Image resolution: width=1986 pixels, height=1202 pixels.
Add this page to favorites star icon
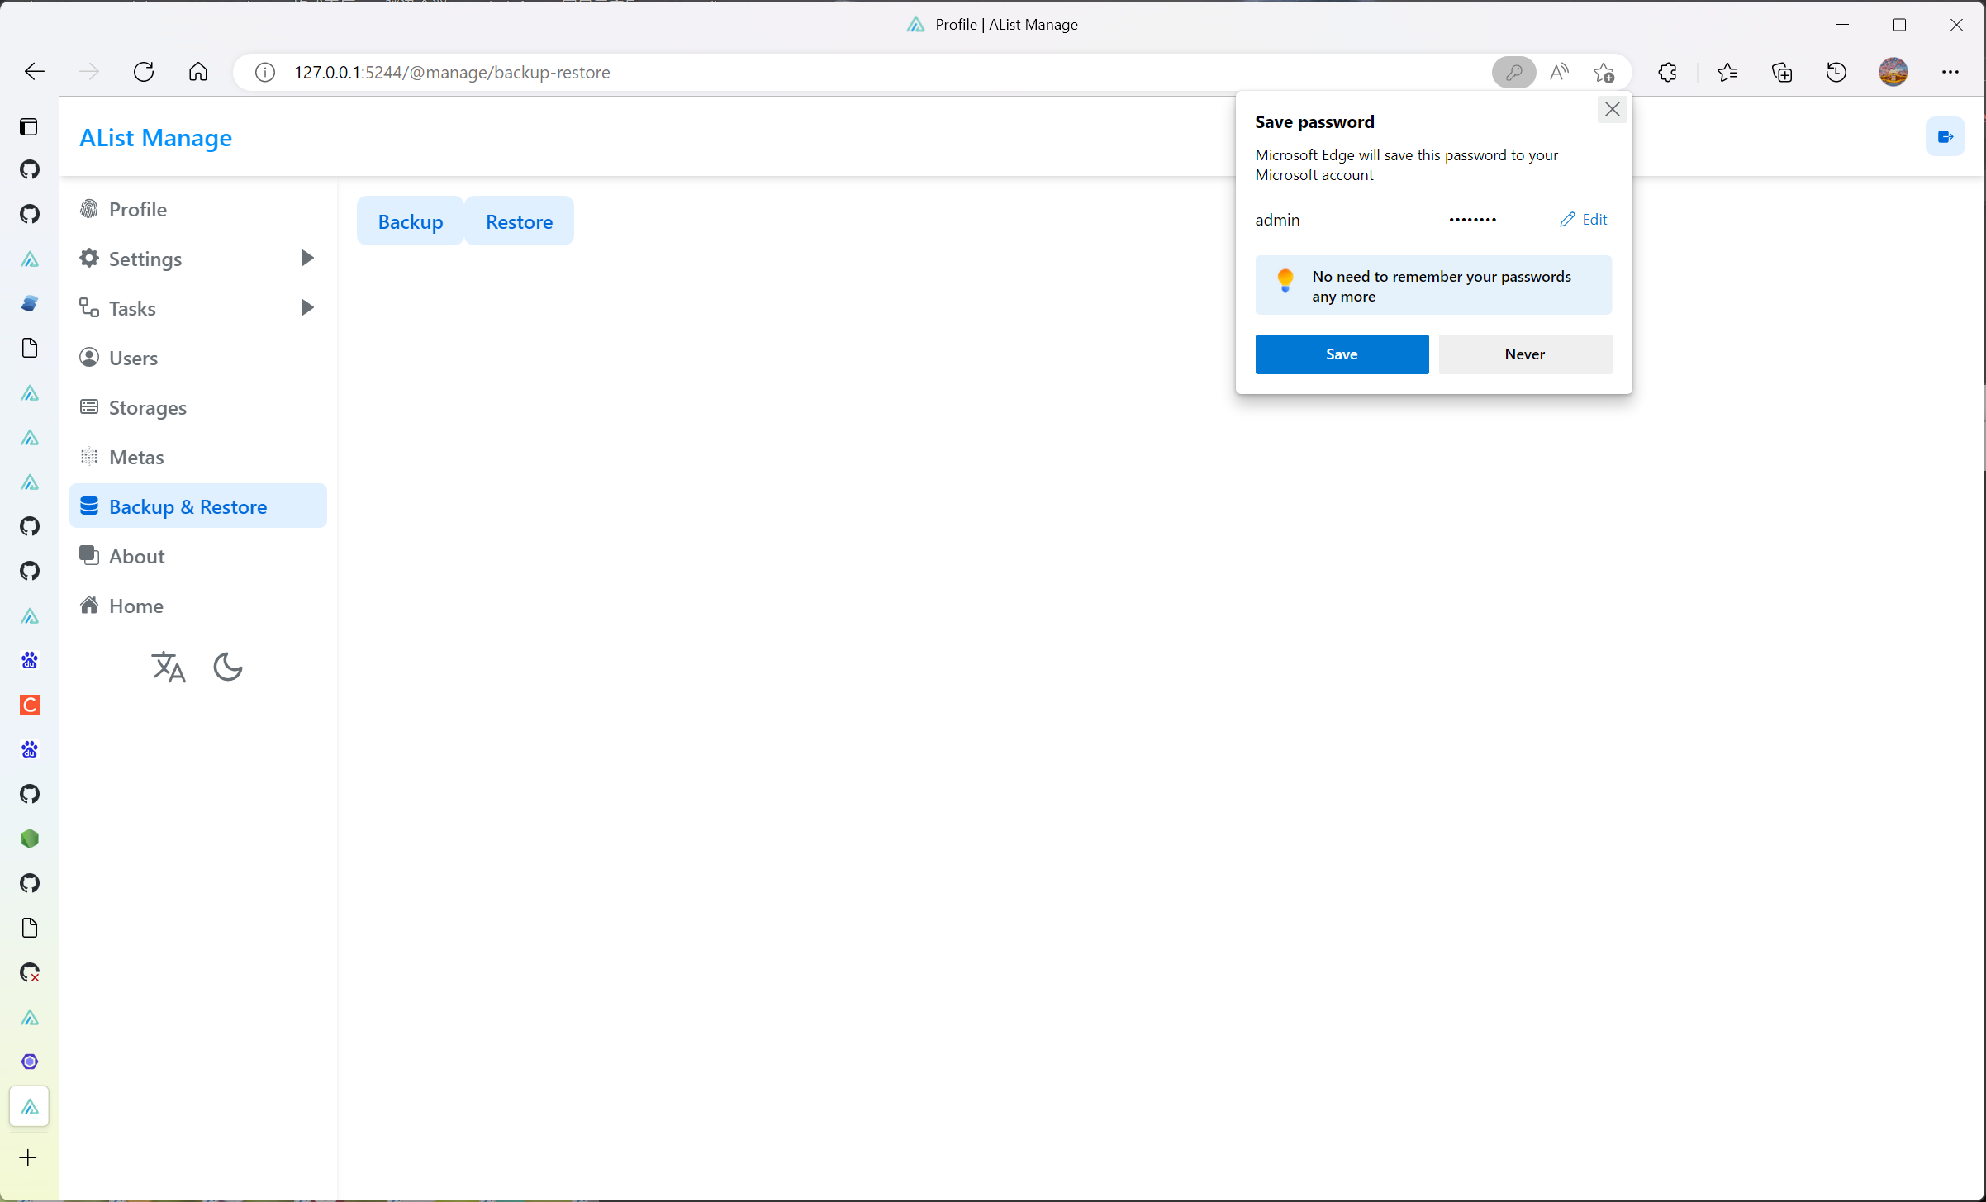(1604, 73)
